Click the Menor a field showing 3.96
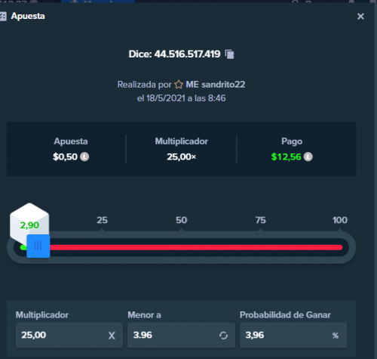 coord(181,335)
